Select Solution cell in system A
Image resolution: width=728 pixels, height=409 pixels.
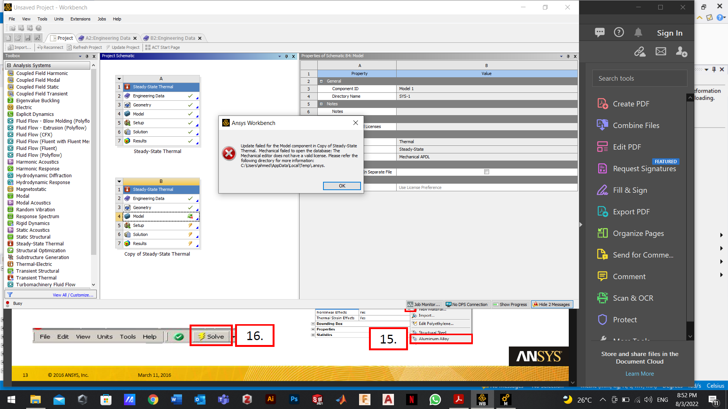[161, 132]
